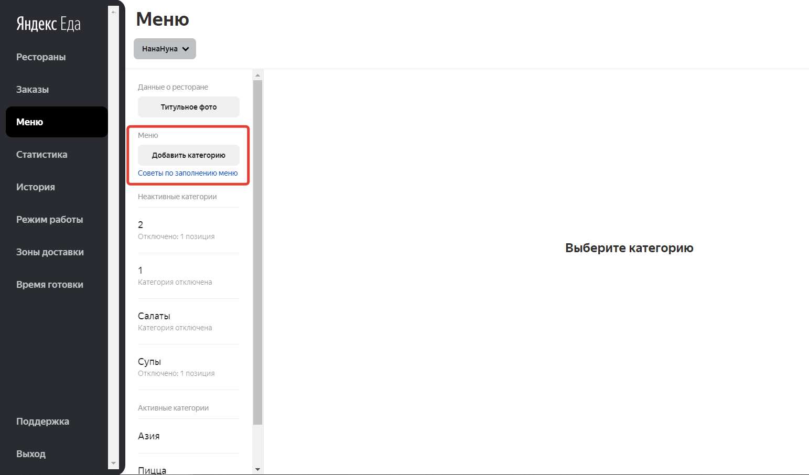The height and width of the screenshot is (475, 809).
Task: Click Выход to log out
Action: (31, 454)
